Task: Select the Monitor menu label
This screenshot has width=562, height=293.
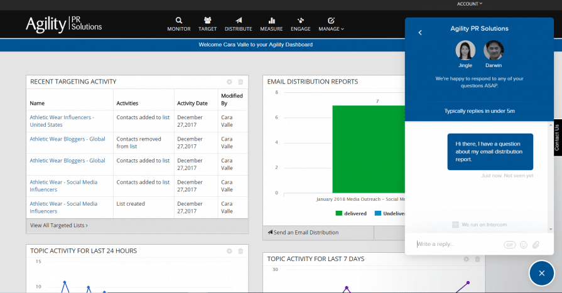Action: tap(178, 29)
